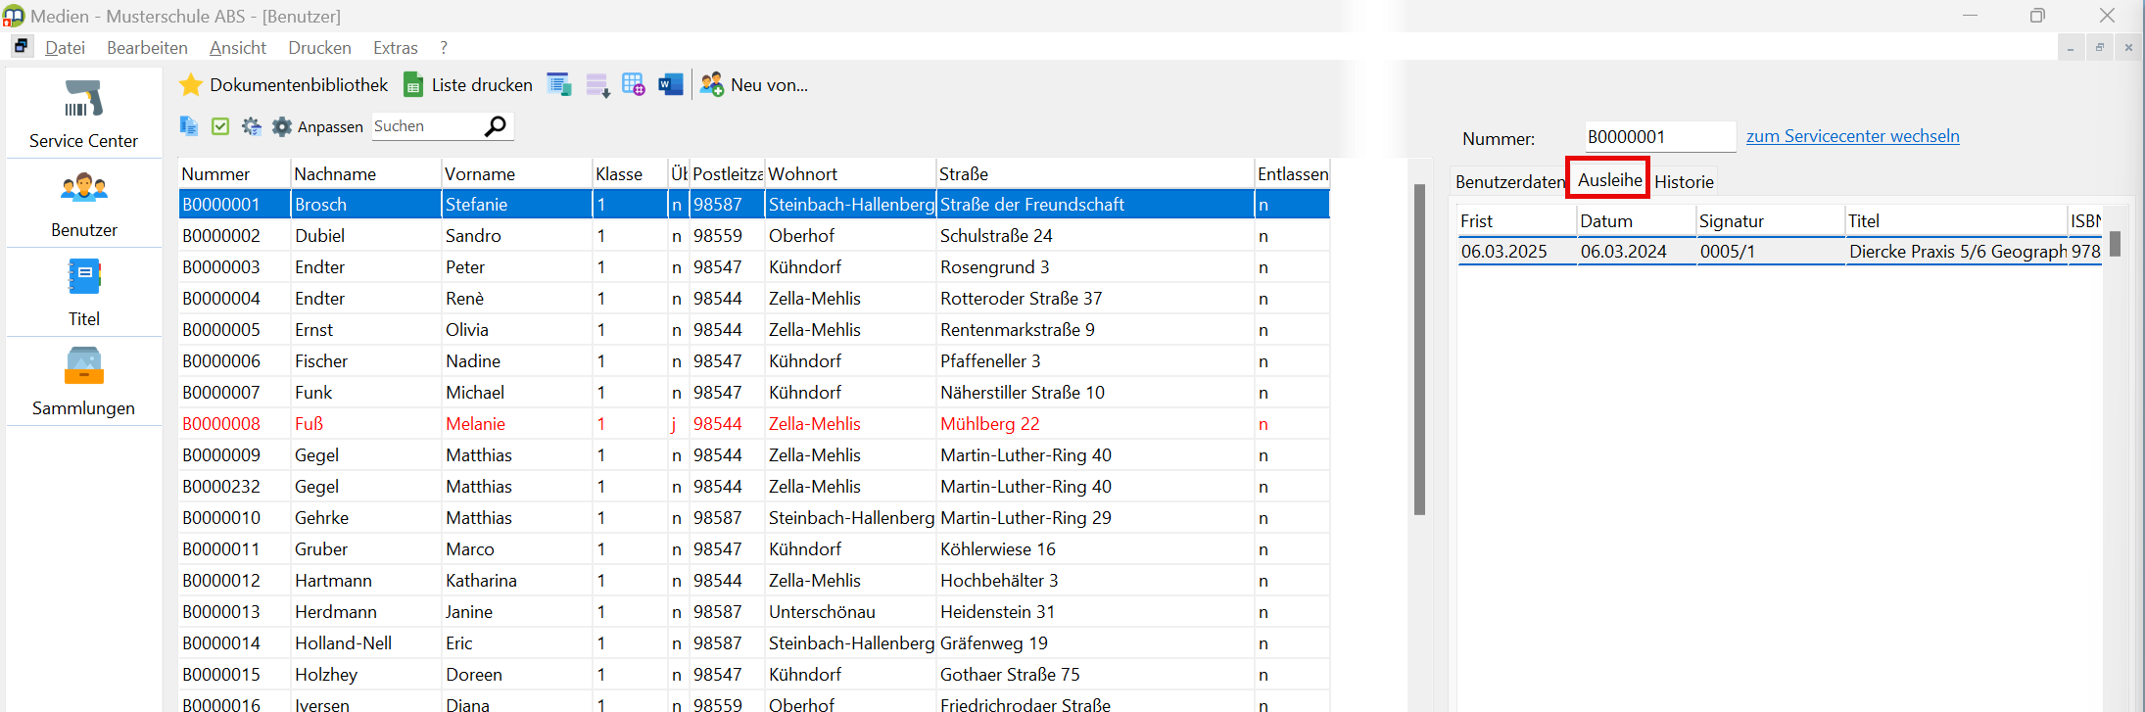Sort by the Nachname column header
Screen dimensions: 2145x712
(366, 173)
